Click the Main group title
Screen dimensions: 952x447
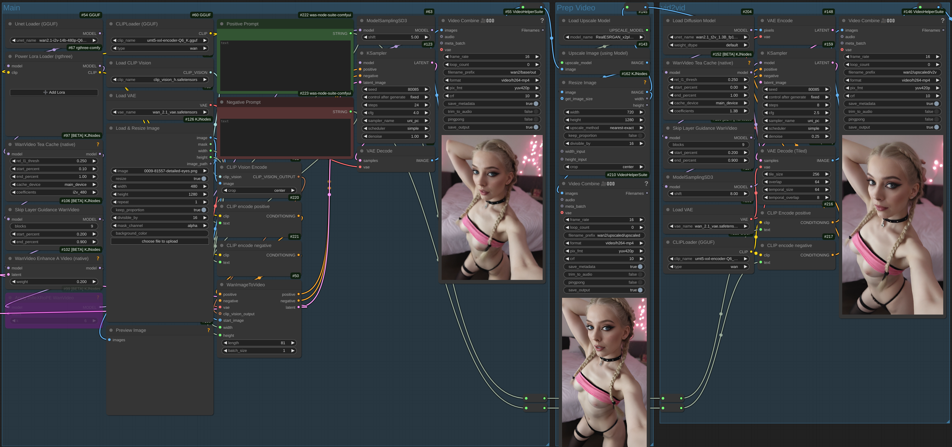[x=12, y=8]
